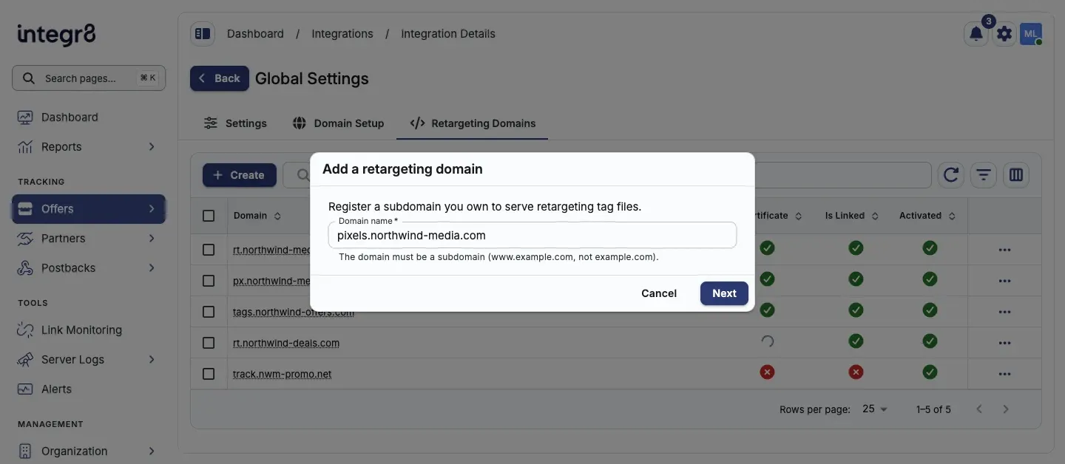Go to Integrations breadcrumb
The height and width of the screenshot is (464, 1065).
[342, 34]
